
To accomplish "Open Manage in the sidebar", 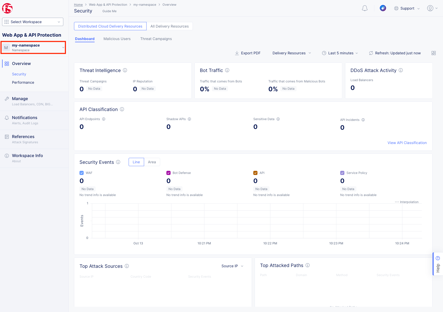I will (34, 101).
